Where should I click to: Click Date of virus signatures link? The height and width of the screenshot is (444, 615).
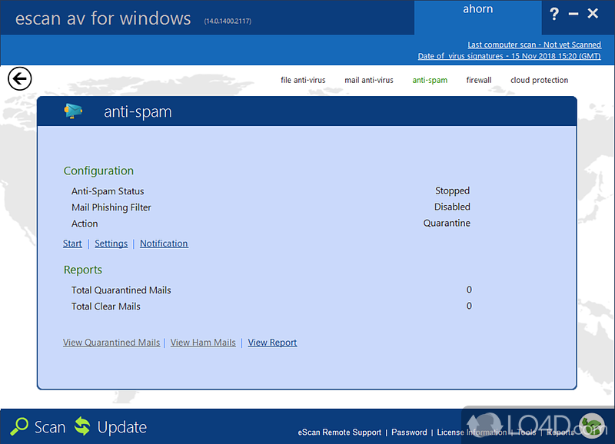[x=509, y=56]
